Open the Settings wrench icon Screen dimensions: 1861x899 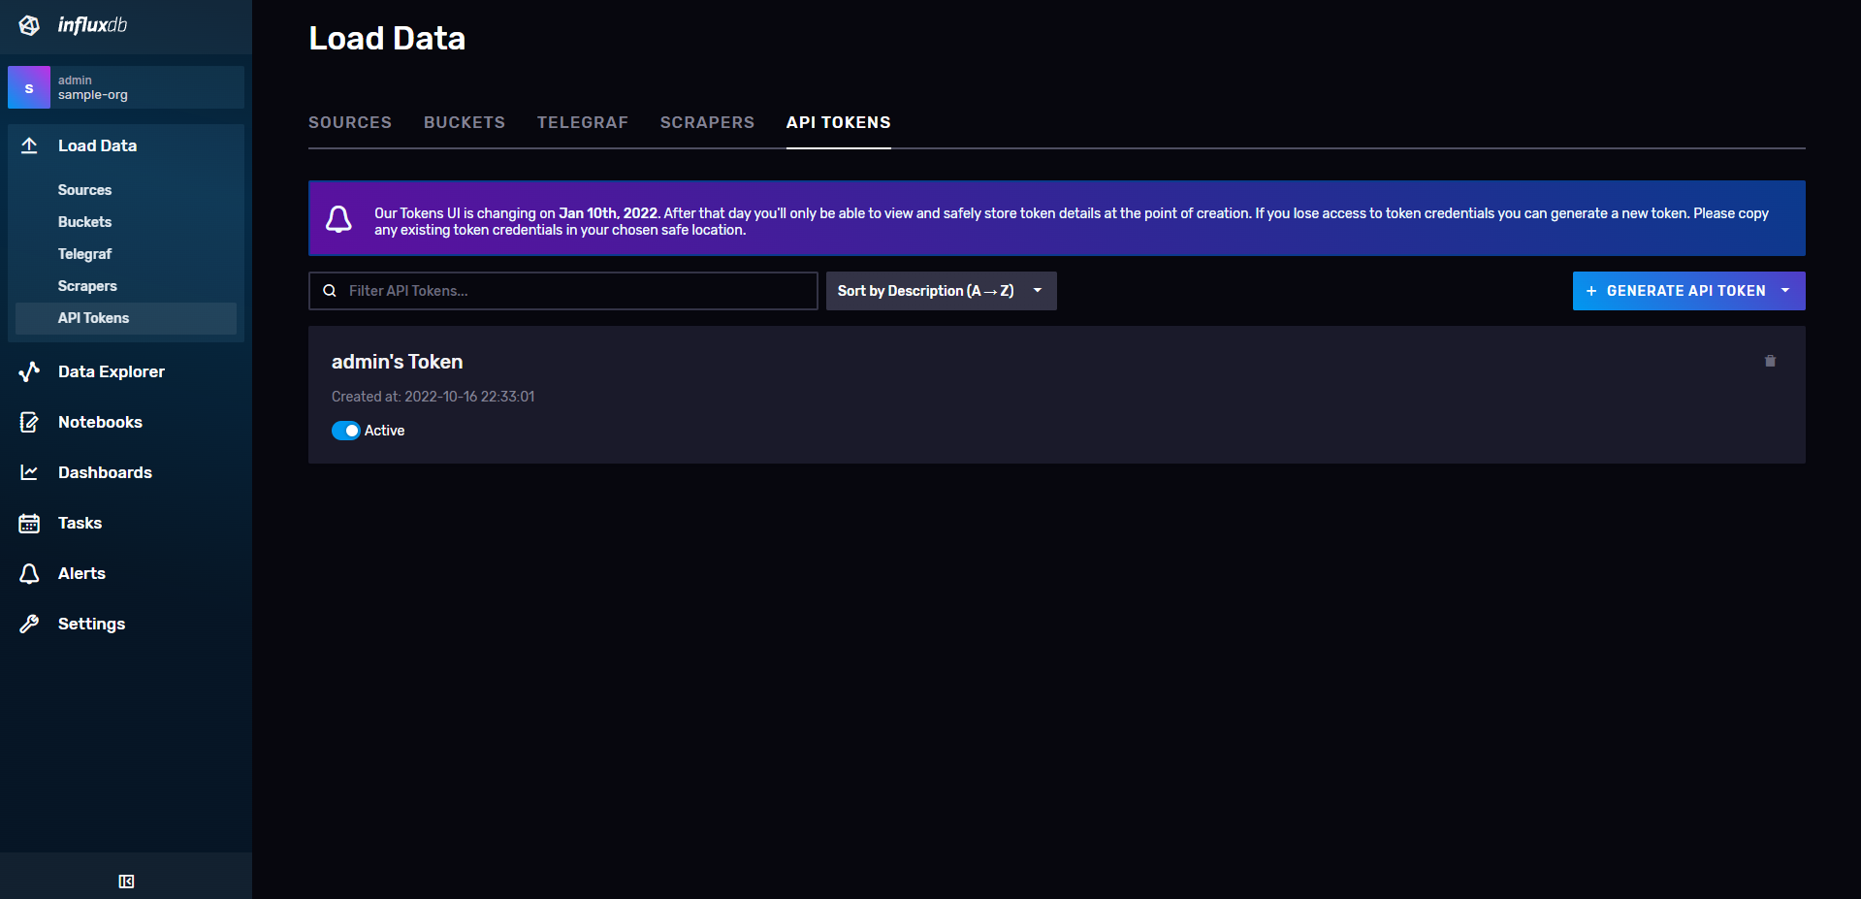coord(29,624)
